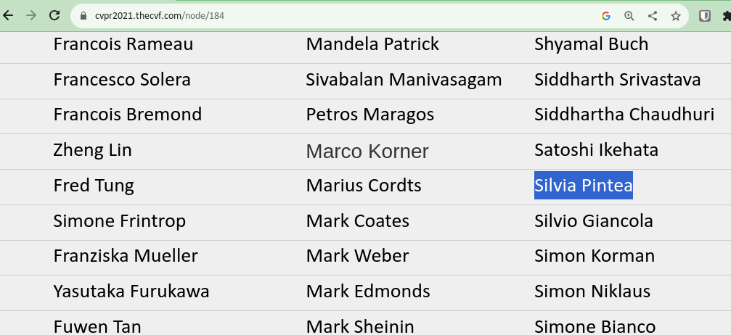Click the name Yasutaka Furukawa
The height and width of the screenshot is (335, 731).
pos(131,291)
